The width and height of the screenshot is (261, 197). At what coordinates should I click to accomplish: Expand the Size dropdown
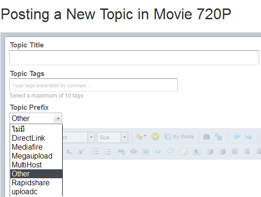[x=124, y=137]
